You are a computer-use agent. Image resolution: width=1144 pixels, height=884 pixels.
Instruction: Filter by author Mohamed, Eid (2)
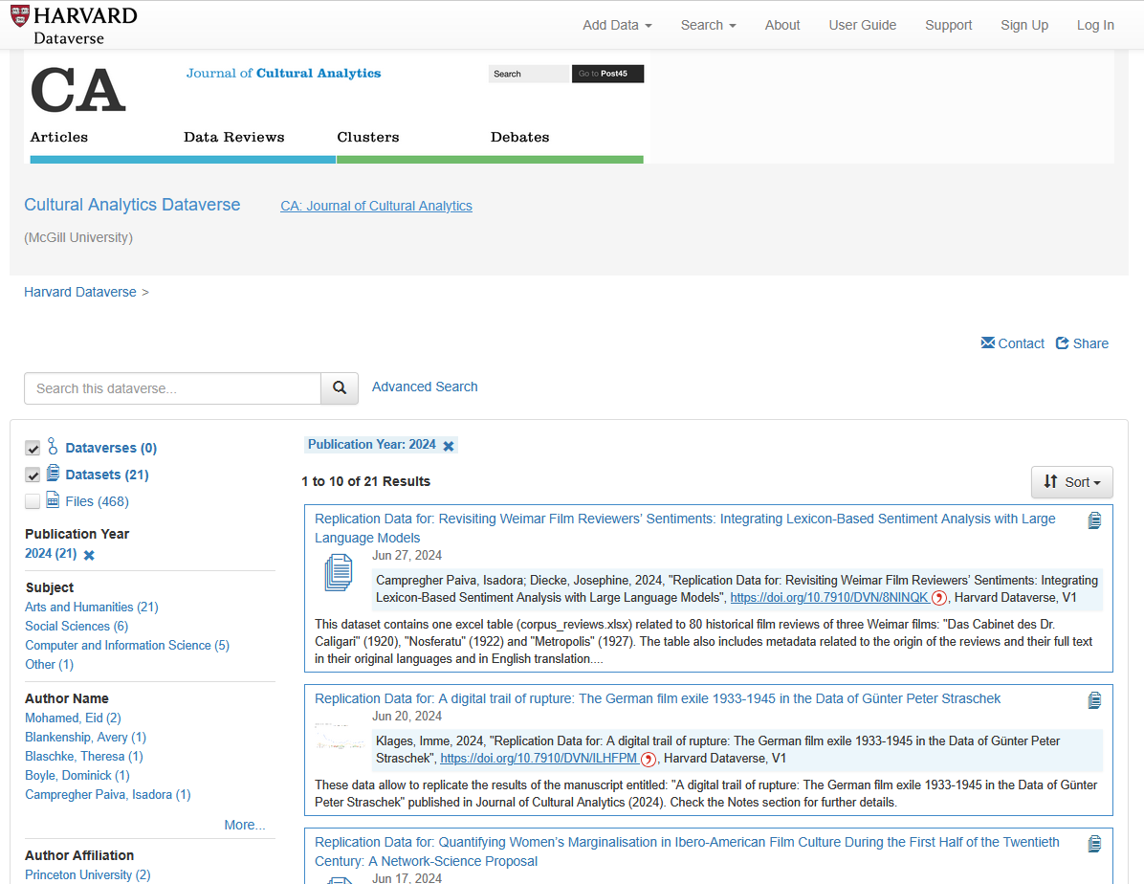pos(73,718)
